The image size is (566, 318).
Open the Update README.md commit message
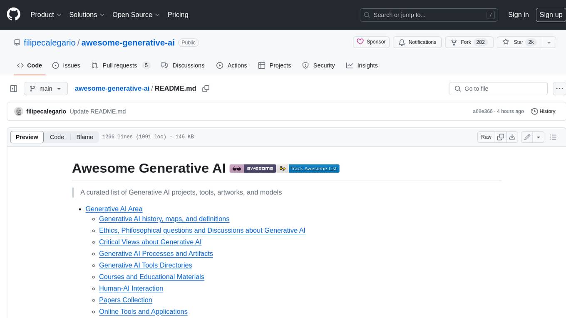click(x=98, y=112)
